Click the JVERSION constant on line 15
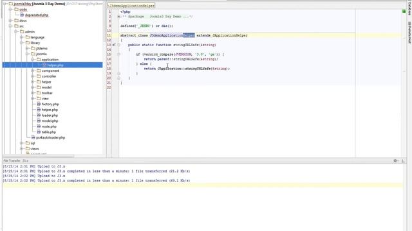Image resolution: width=412 pixels, height=231 pixels. (x=183, y=55)
